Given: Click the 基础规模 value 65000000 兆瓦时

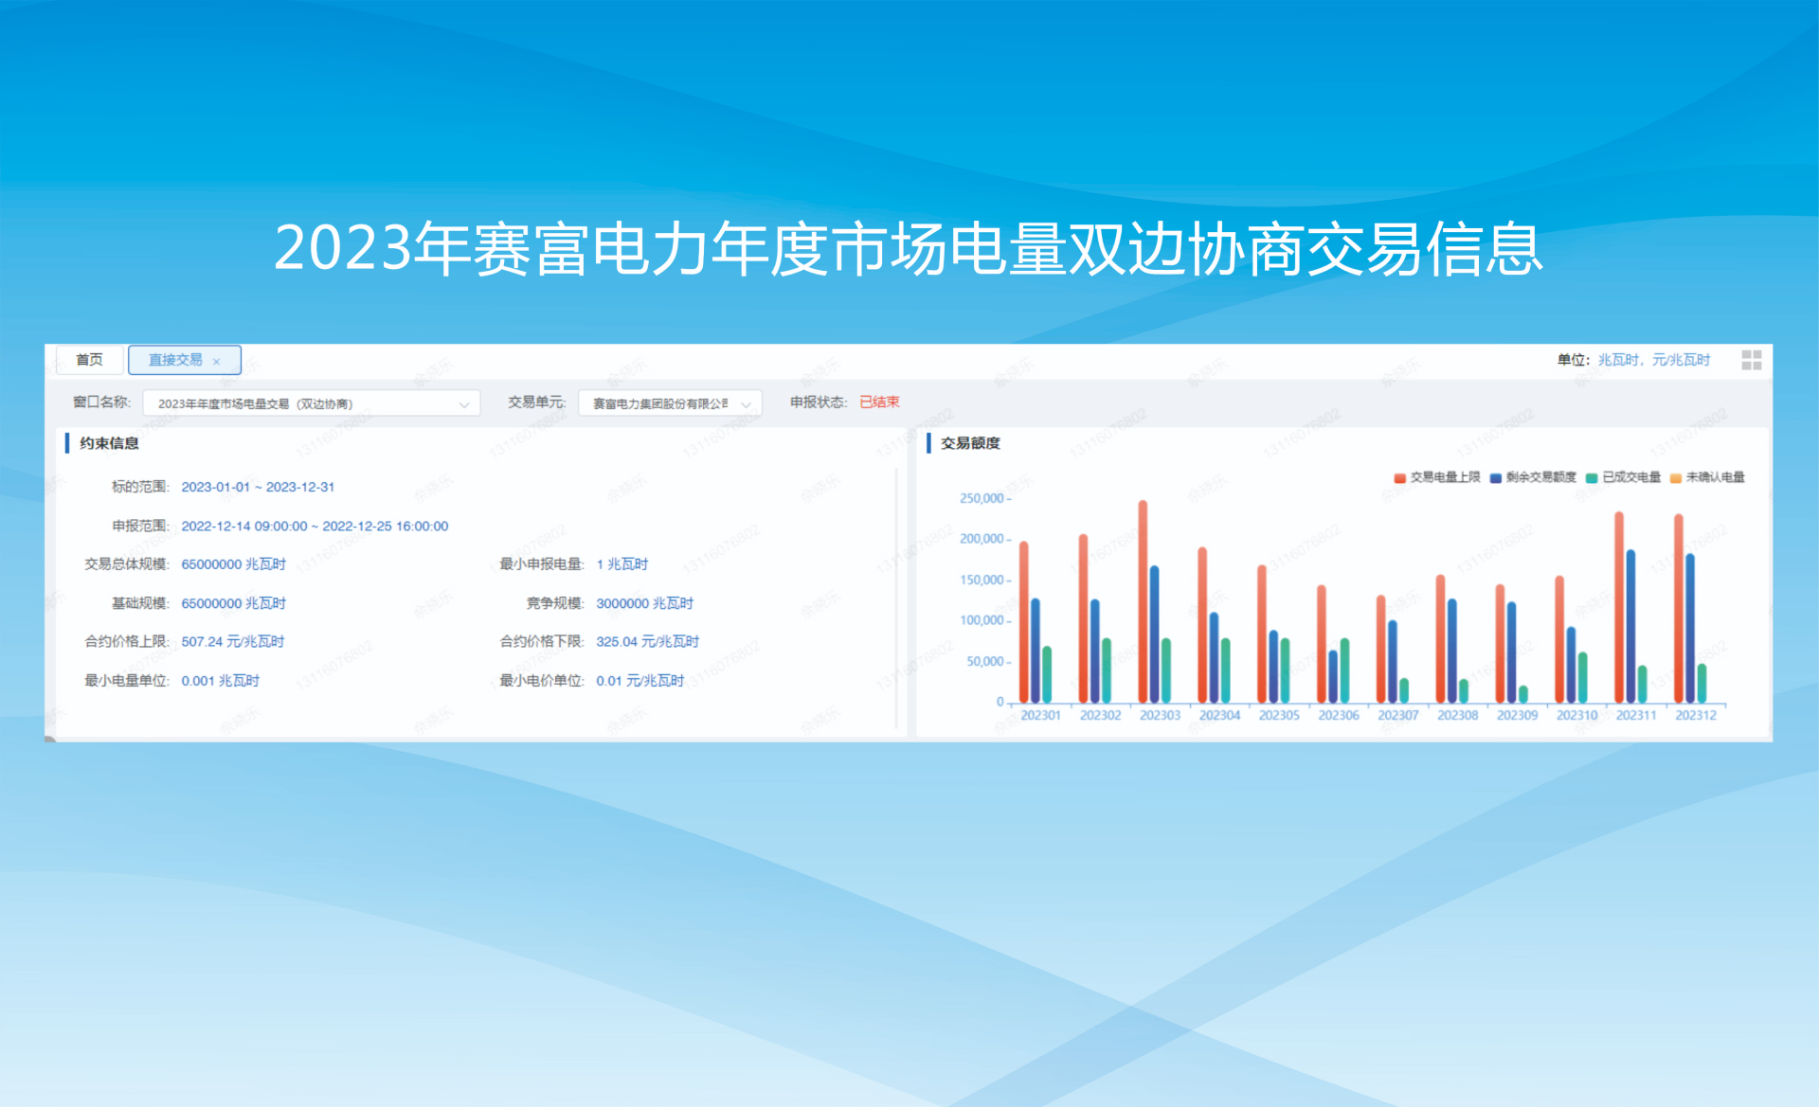Looking at the screenshot, I should point(233,603).
